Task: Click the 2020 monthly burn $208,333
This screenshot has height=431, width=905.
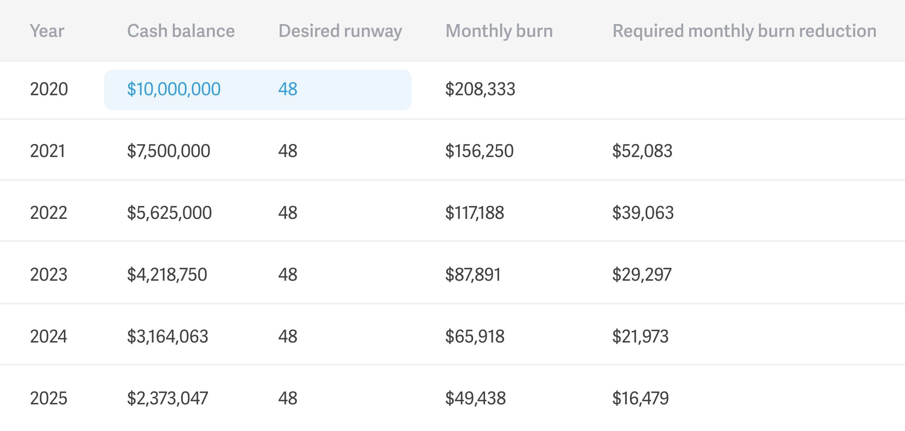Action: click(x=480, y=89)
